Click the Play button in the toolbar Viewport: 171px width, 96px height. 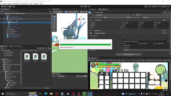pyautogui.click(x=82, y=6)
